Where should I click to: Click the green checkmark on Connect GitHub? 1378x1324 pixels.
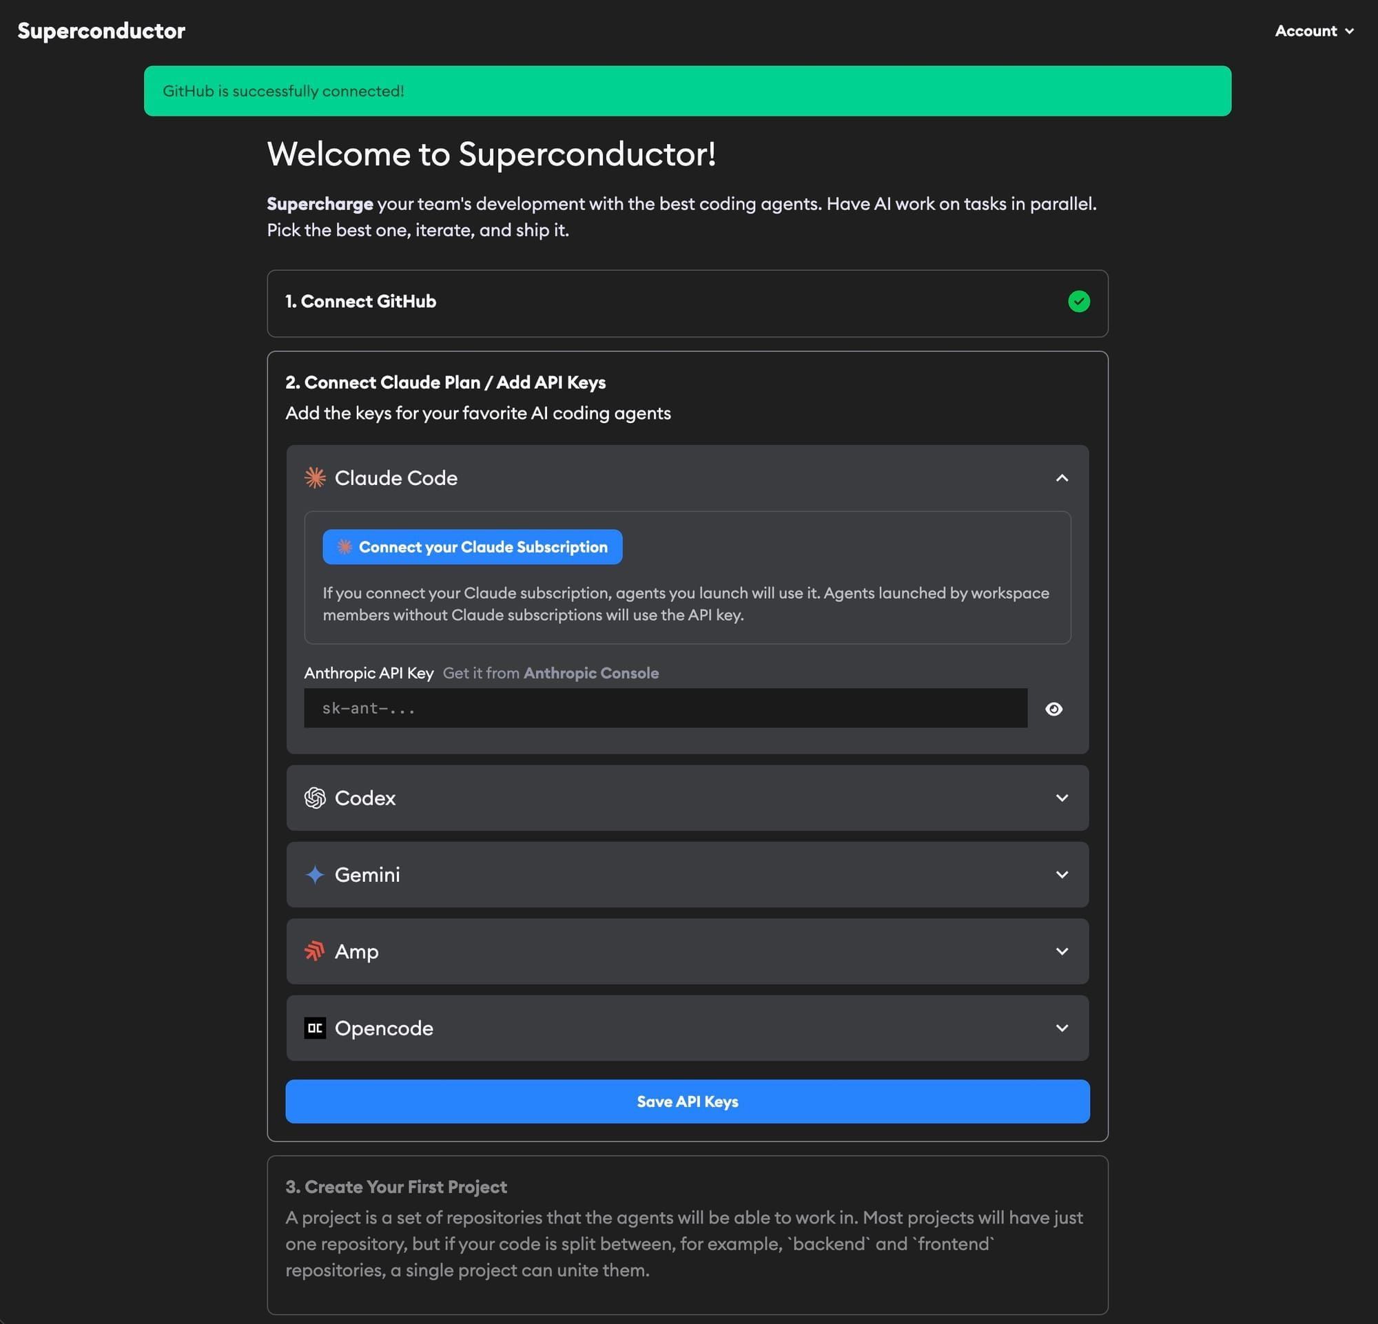coord(1079,301)
